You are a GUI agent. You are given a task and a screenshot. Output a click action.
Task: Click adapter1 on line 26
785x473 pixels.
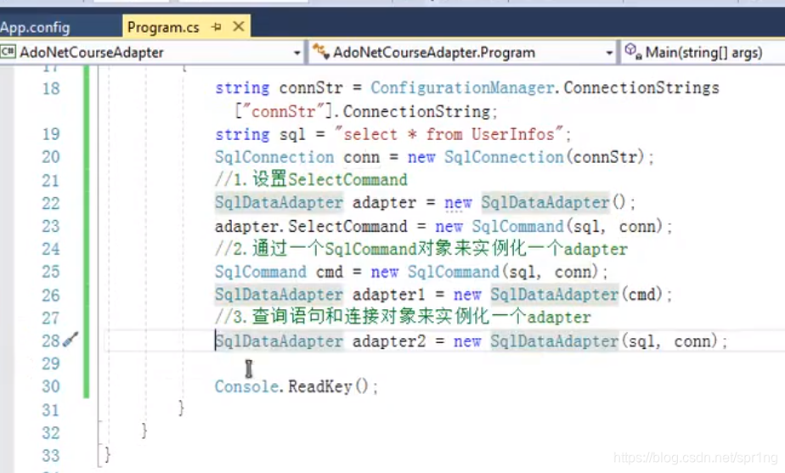click(x=388, y=295)
